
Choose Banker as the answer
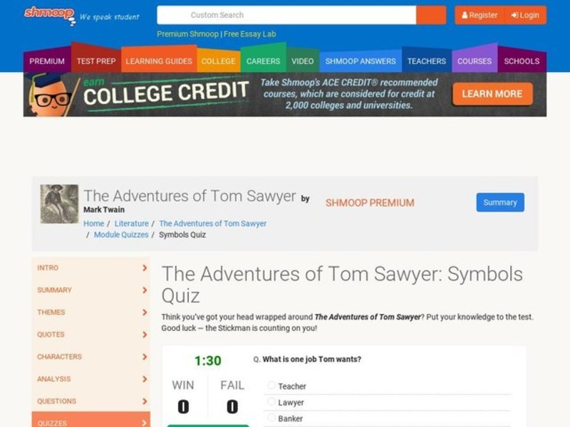[x=271, y=418]
